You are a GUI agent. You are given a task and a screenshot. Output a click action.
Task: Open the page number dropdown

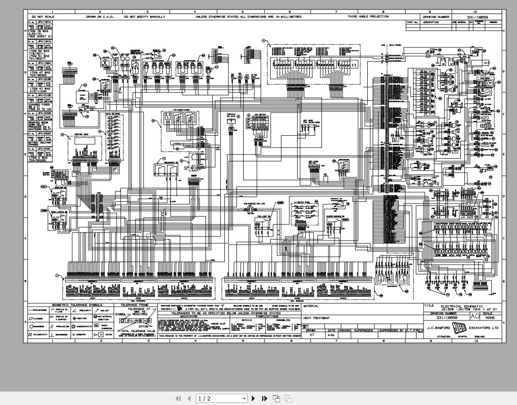244,398
